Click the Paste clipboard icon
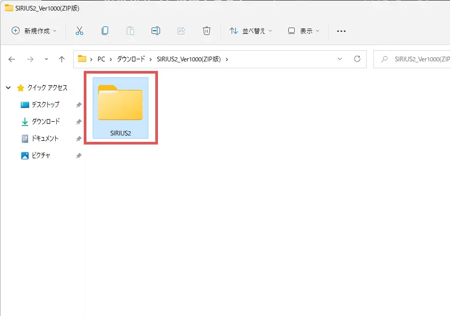450x316 pixels. click(130, 31)
